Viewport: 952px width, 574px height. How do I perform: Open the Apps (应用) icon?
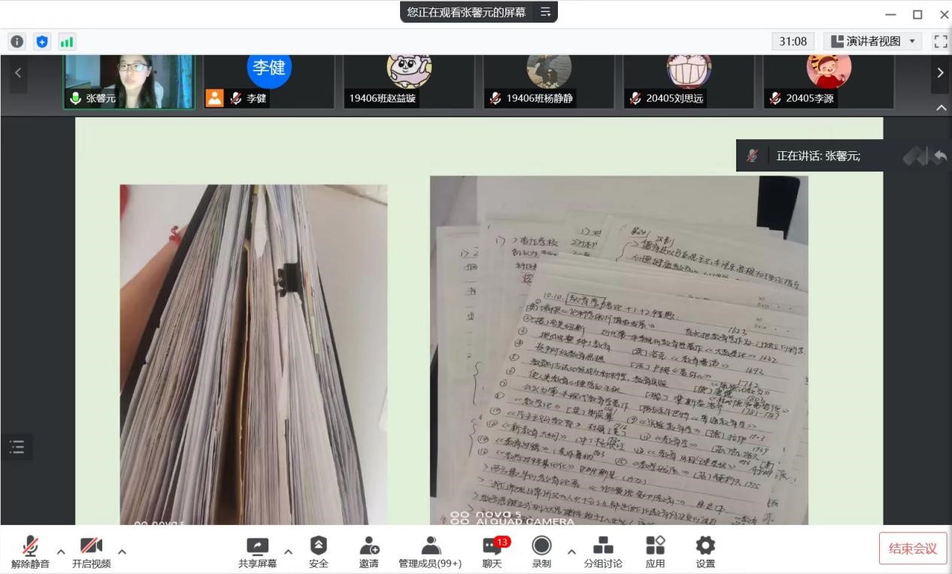coord(655,551)
